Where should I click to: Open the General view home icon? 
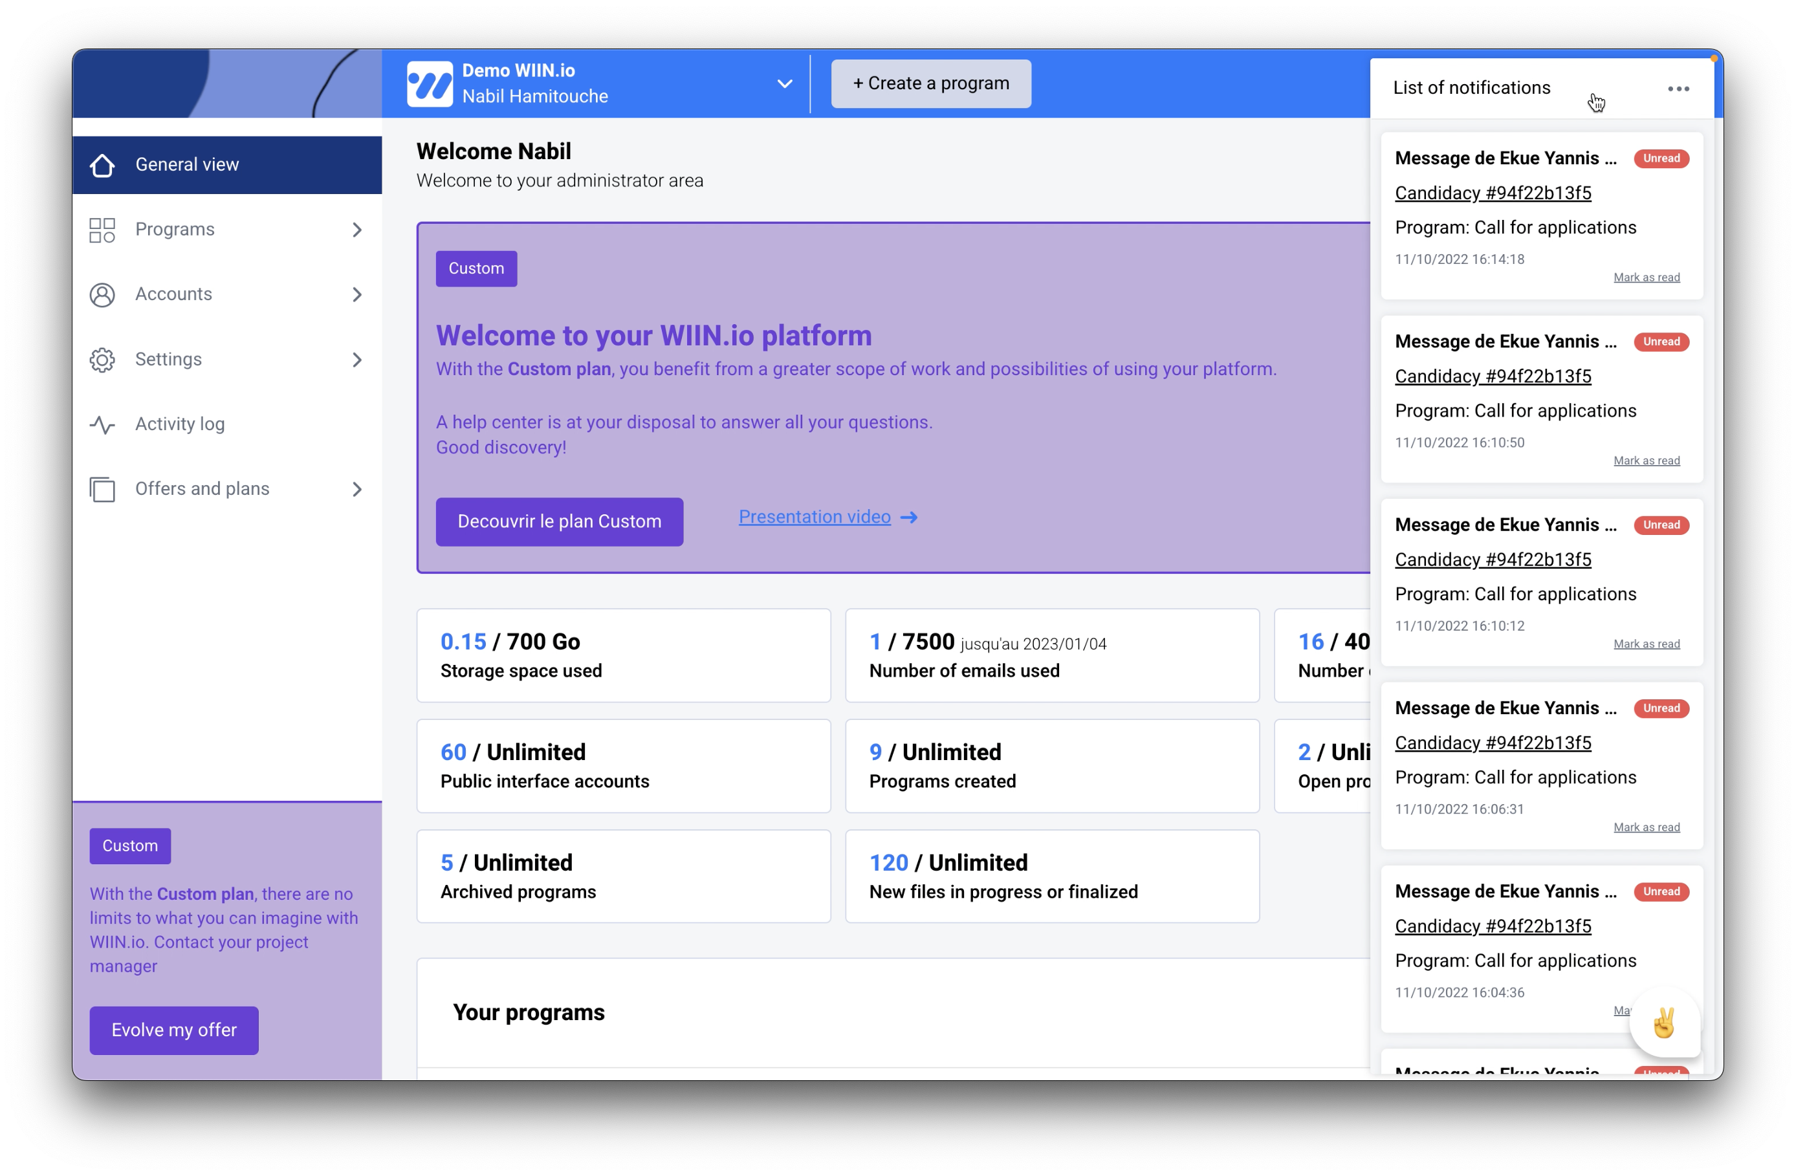click(x=102, y=164)
